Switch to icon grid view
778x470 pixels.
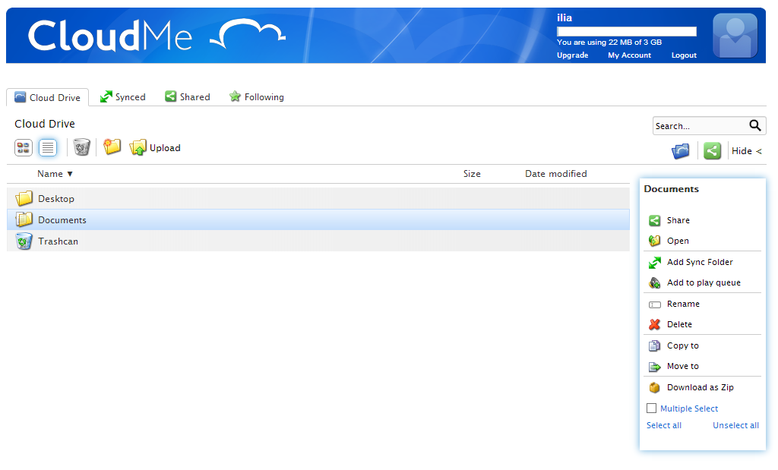click(x=24, y=148)
